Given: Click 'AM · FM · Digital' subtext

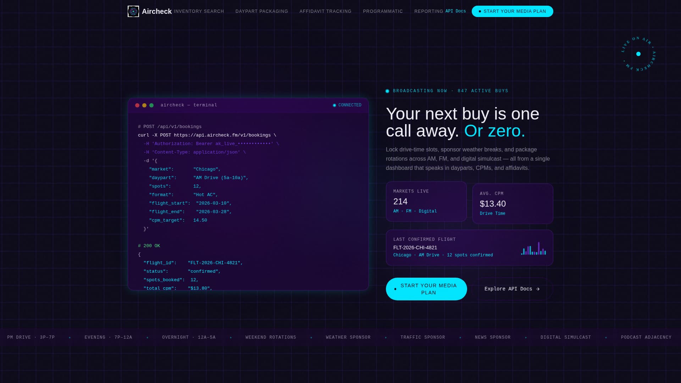Looking at the screenshot, I should tap(415, 211).
